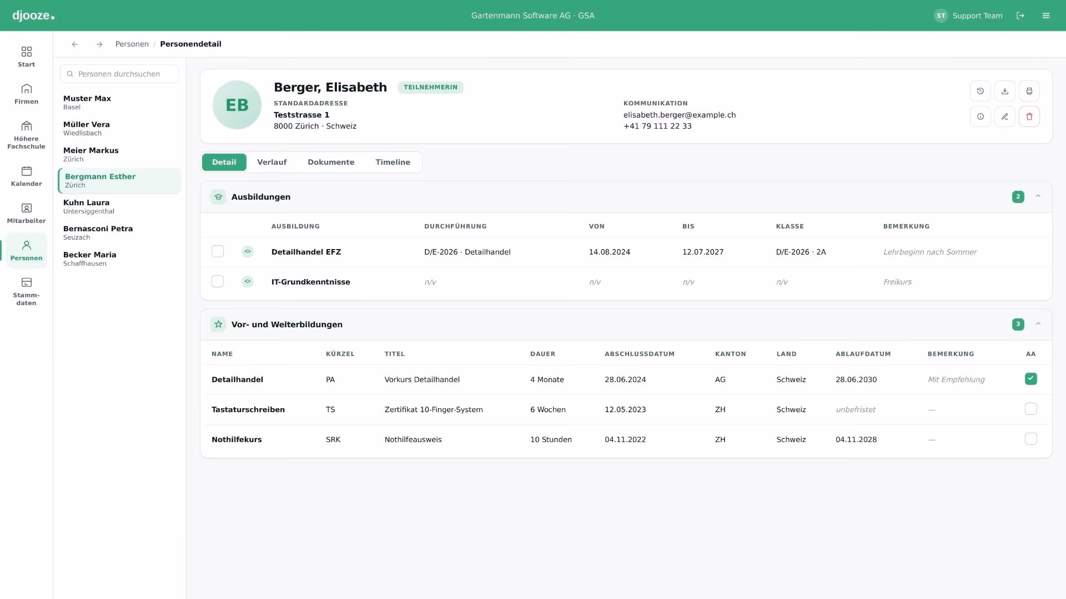Navigate back with the left arrow
The height and width of the screenshot is (599, 1066).
(x=75, y=44)
